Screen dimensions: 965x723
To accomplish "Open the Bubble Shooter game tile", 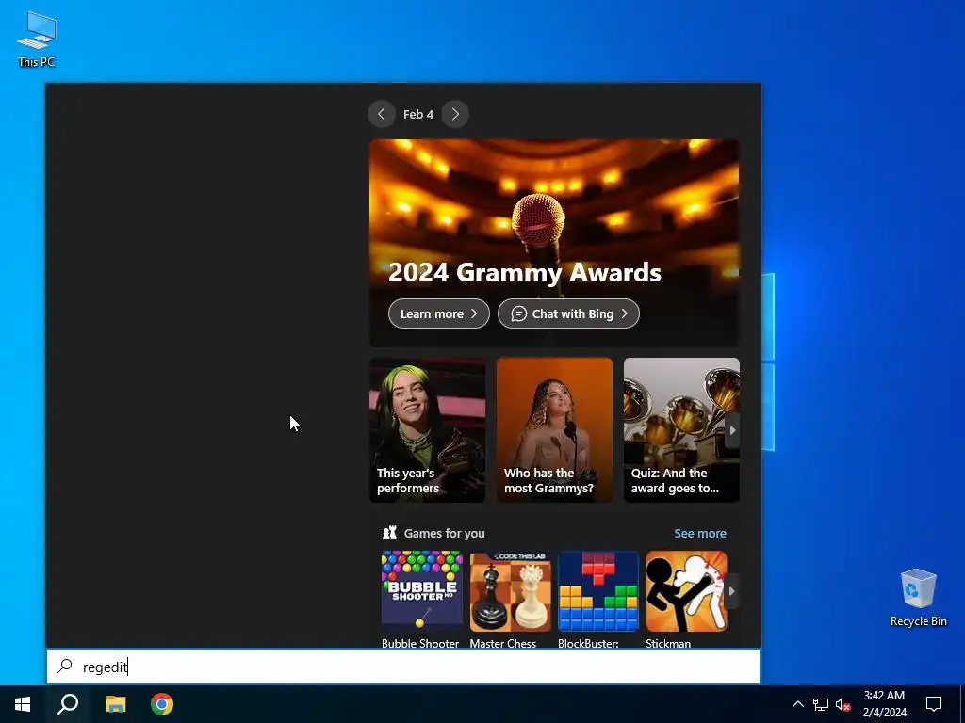I will [421, 600].
